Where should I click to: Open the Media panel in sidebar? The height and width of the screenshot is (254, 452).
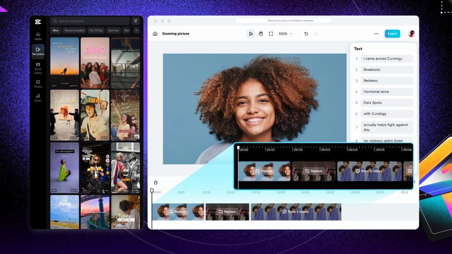(x=38, y=36)
